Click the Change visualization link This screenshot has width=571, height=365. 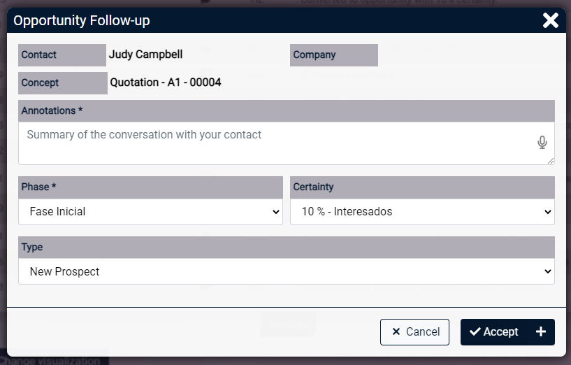click(x=54, y=360)
